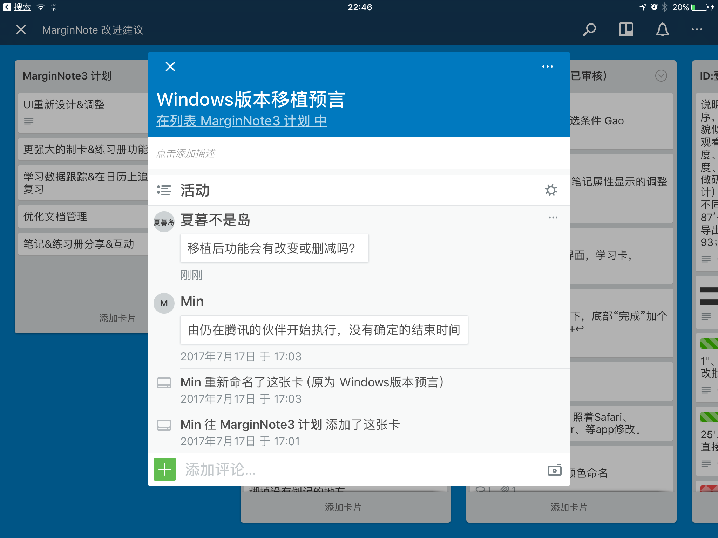The width and height of the screenshot is (718, 538).
Task: Tap 添加卡片 in MarginNote3 计划 list
Action: point(117,318)
